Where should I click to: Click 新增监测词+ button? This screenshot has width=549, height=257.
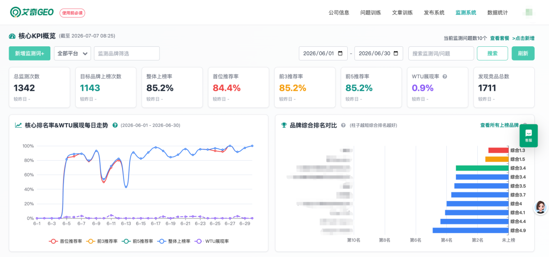pos(30,53)
